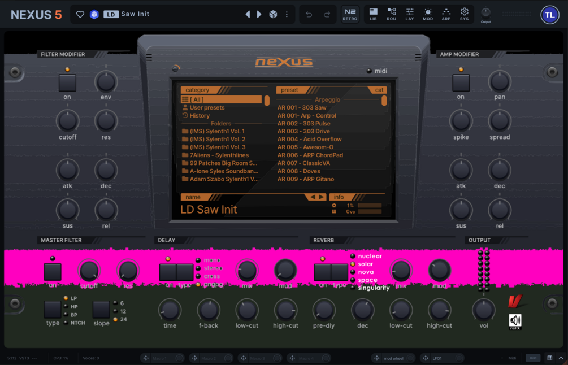Screen dimensions: 568x365
Task: Open the 7Aliens - Sylenthlines folder
Action: (x=215, y=155)
